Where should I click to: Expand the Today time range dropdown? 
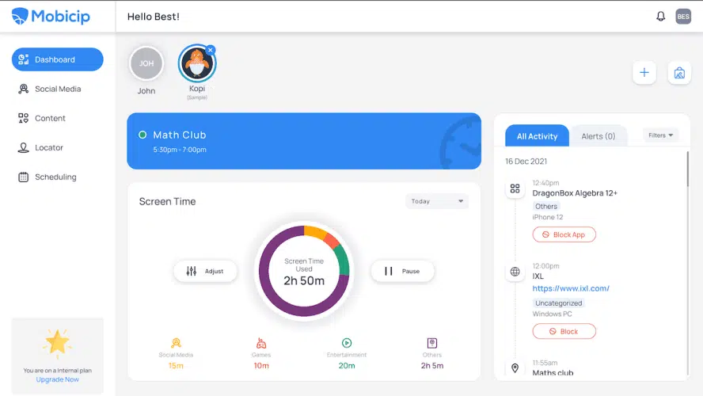[437, 201]
